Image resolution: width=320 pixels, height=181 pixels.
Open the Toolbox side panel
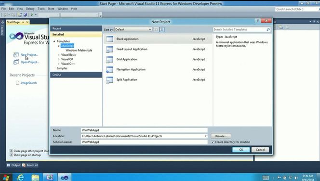point(2,28)
